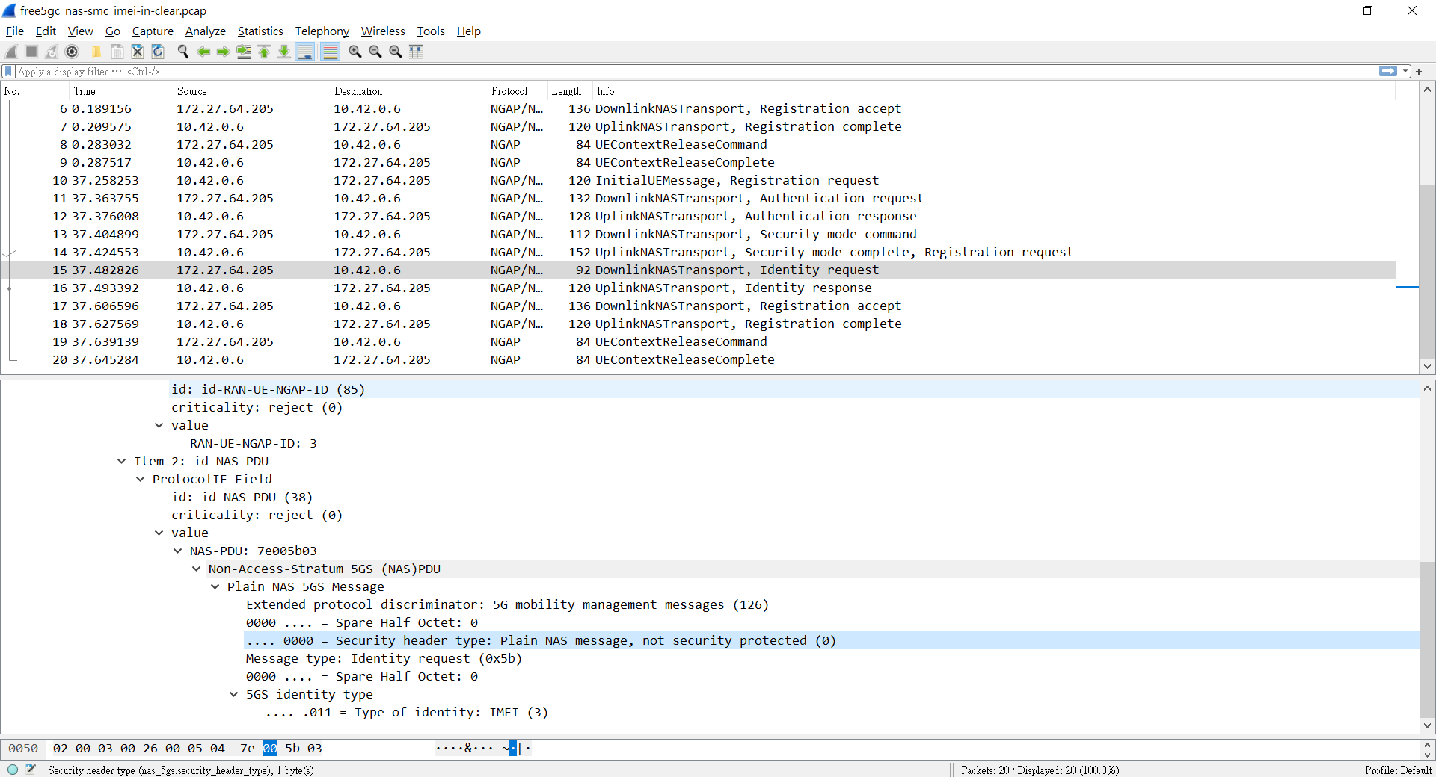Collapse 5GS identity type node
Image resolution: width=1436 pixels, height=777 pixels.
[233, 695]
